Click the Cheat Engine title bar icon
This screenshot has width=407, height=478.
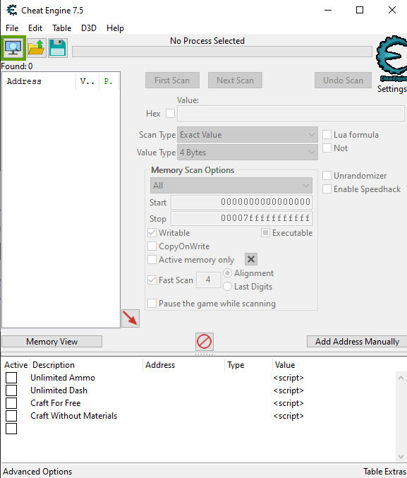point(12,10)
